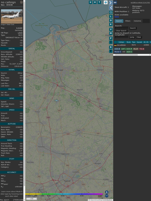Open the OpenStreetMap attribution link
The width and height of the screenshot is (151, 201).
click(x=96, y=200)
